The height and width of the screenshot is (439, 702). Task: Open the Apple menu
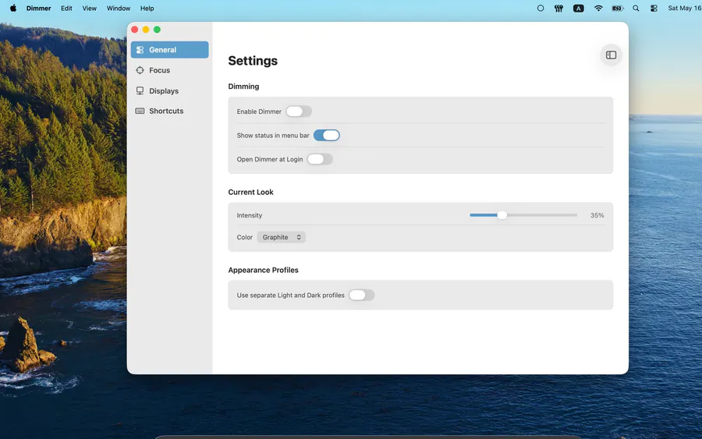point(13,8)
